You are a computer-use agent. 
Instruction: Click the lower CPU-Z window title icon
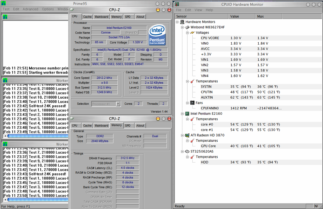[72, 118]
